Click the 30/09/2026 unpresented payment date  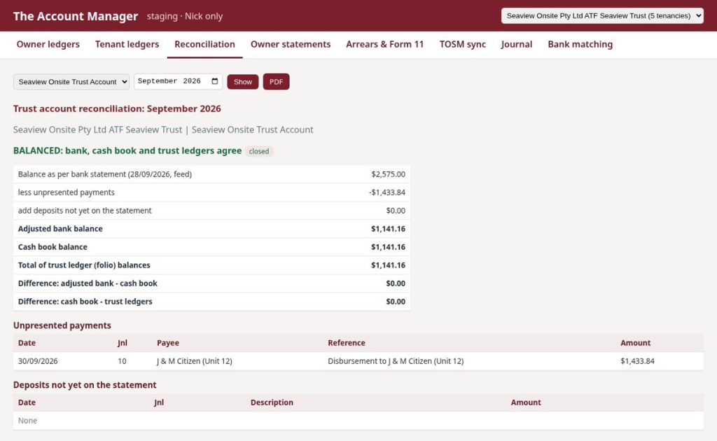38,361
